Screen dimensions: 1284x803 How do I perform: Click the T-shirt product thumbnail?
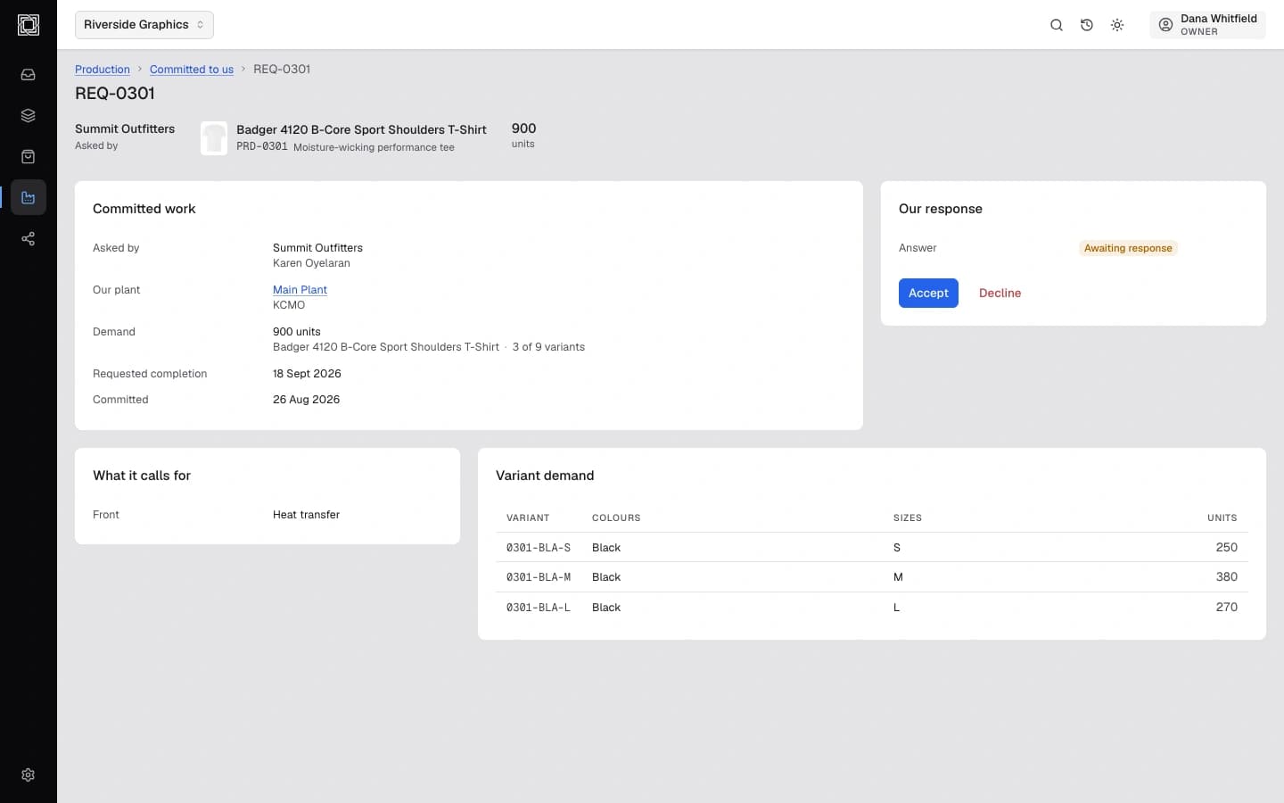tap(214, 138)
